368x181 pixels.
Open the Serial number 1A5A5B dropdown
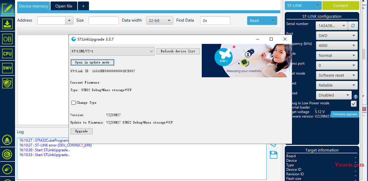[332, 26]
